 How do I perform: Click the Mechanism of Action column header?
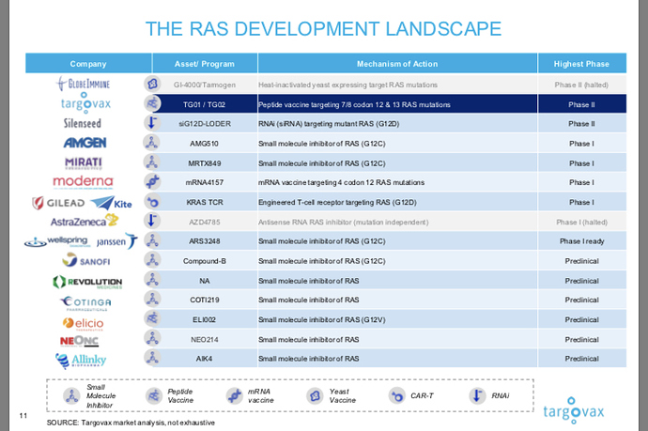coord(397,63)
